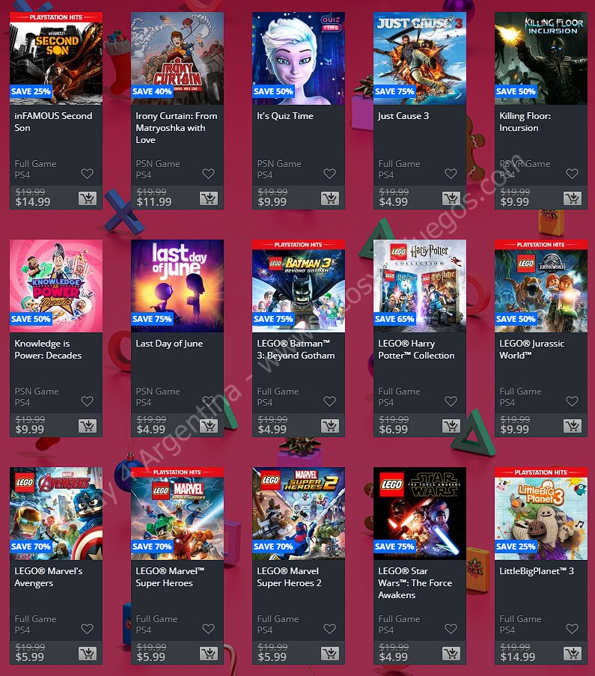This screenshot has height=676, width=595.
Task: Toggle wishlist heart for Irony Curtain
Action: pos(209,174)
